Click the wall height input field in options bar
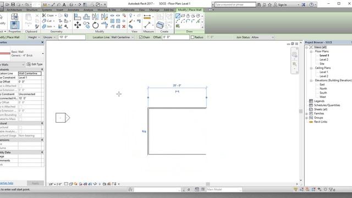Image resolution: width=352 pixels, height=198 pixels. 71,37
